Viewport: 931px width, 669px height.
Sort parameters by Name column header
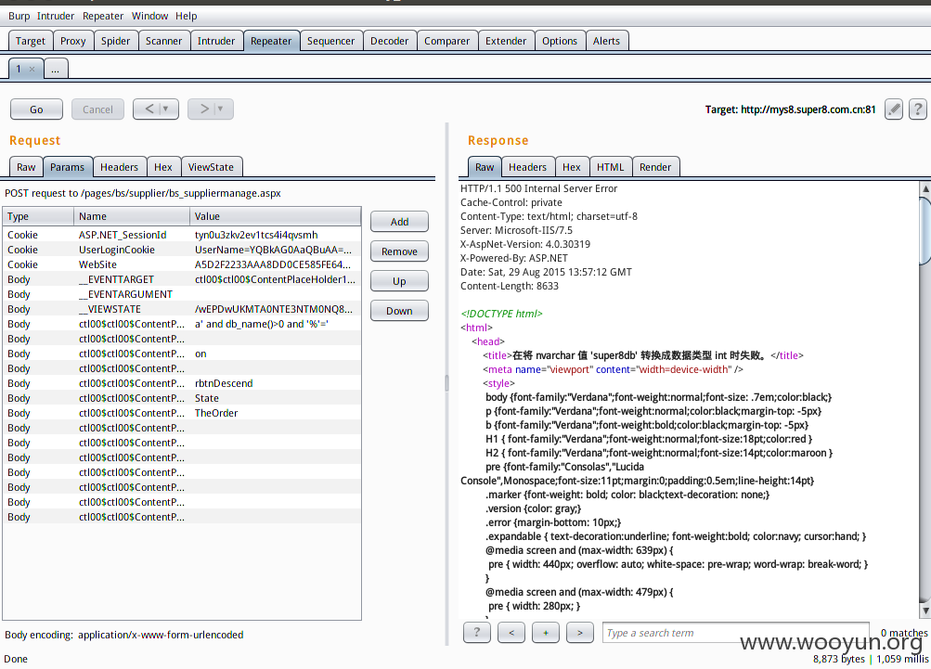pos(132,216)
